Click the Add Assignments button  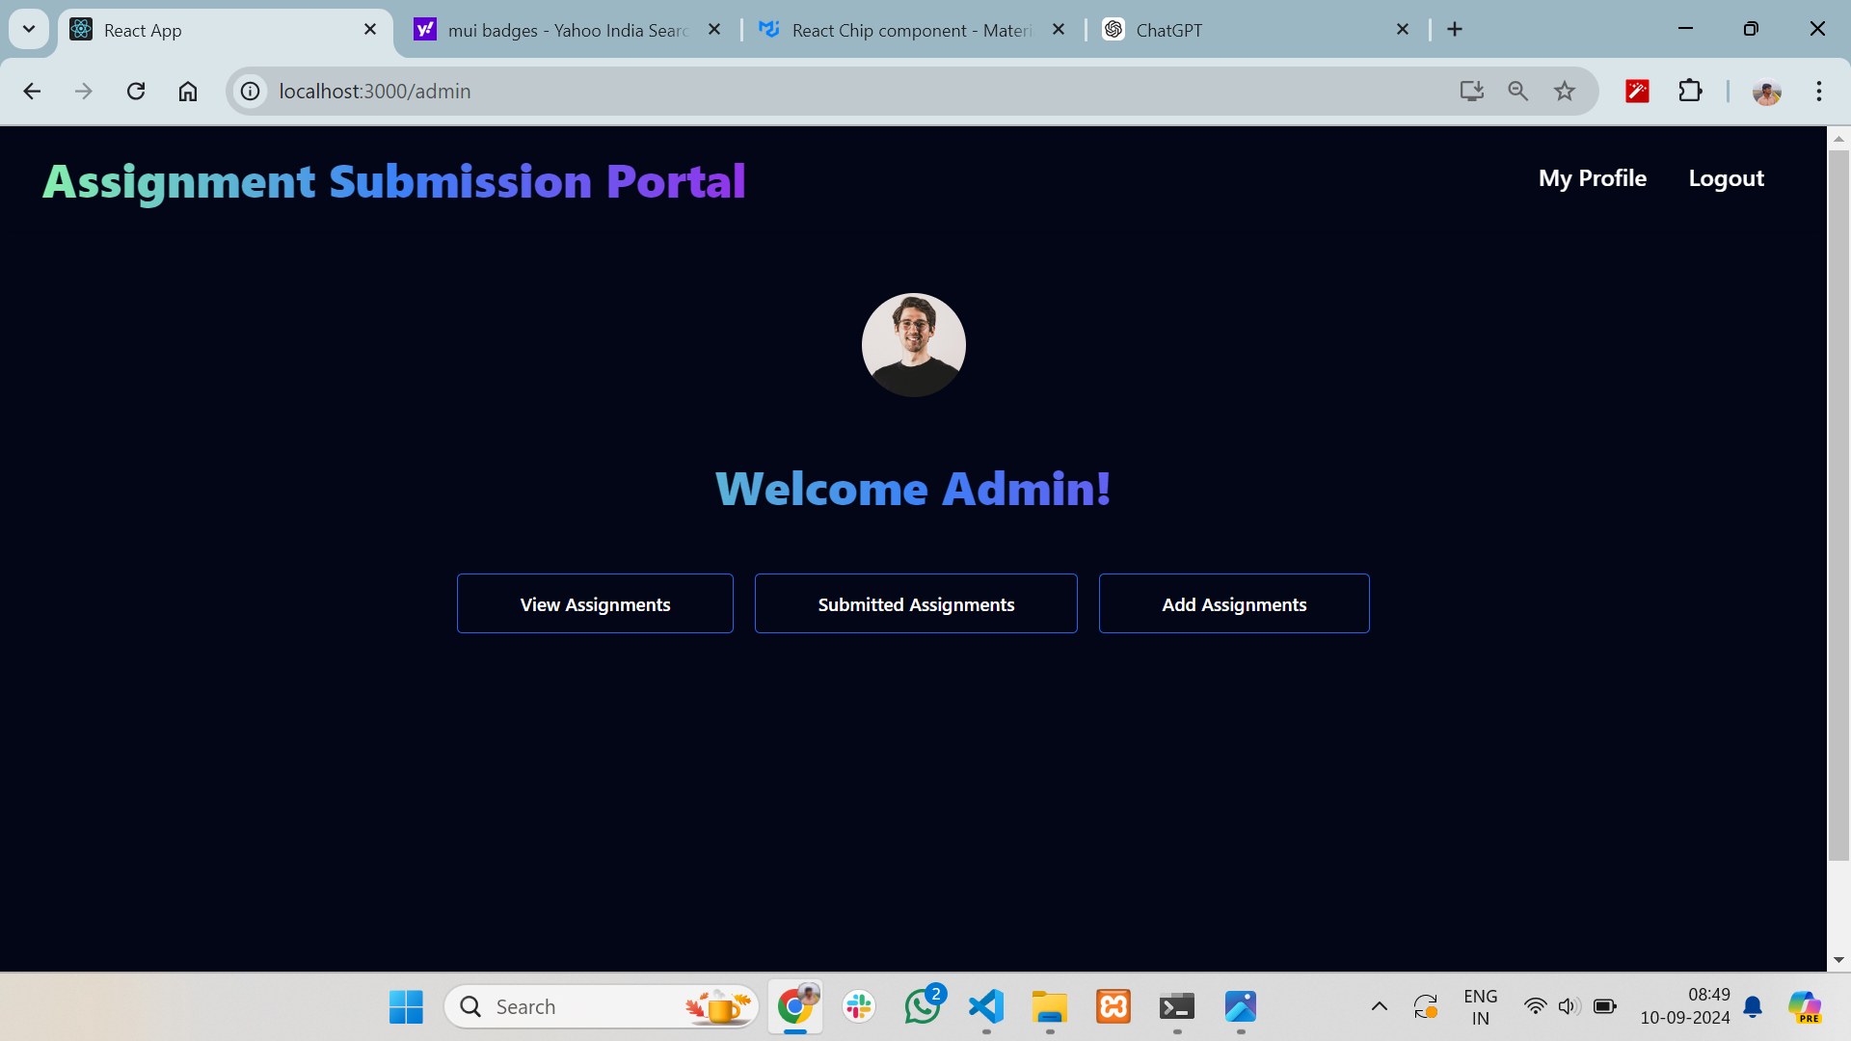[x=1234, y=603]
